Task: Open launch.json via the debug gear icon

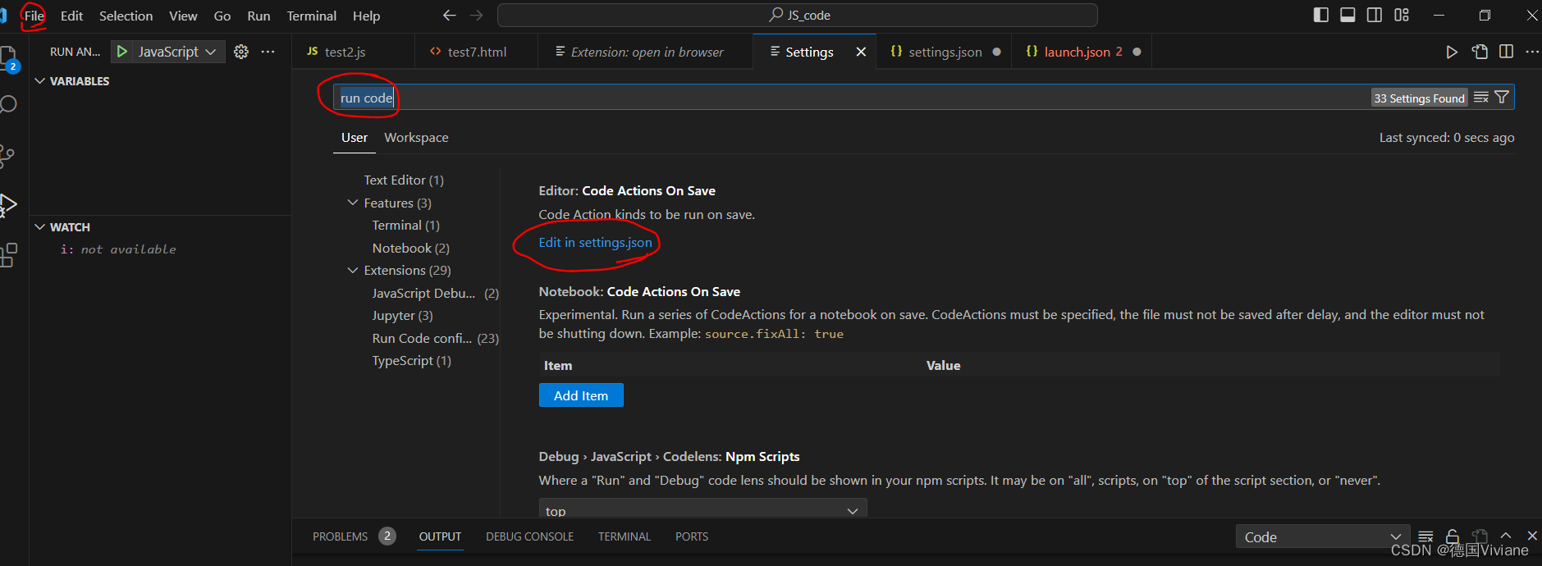Action: click(x=241, y=52)
